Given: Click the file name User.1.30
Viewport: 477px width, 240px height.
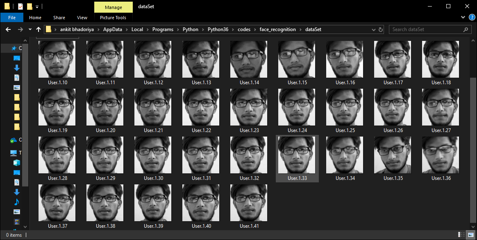Looking at the screenshot, I should (153, 178).
